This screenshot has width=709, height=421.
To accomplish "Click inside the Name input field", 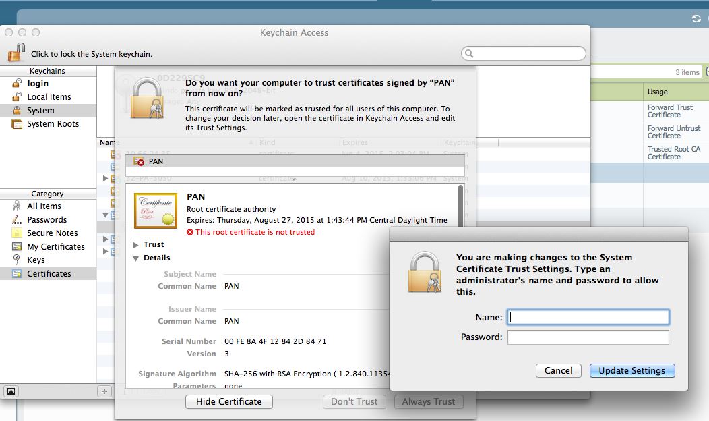I will pyautogui.click(x=587, y=316).
